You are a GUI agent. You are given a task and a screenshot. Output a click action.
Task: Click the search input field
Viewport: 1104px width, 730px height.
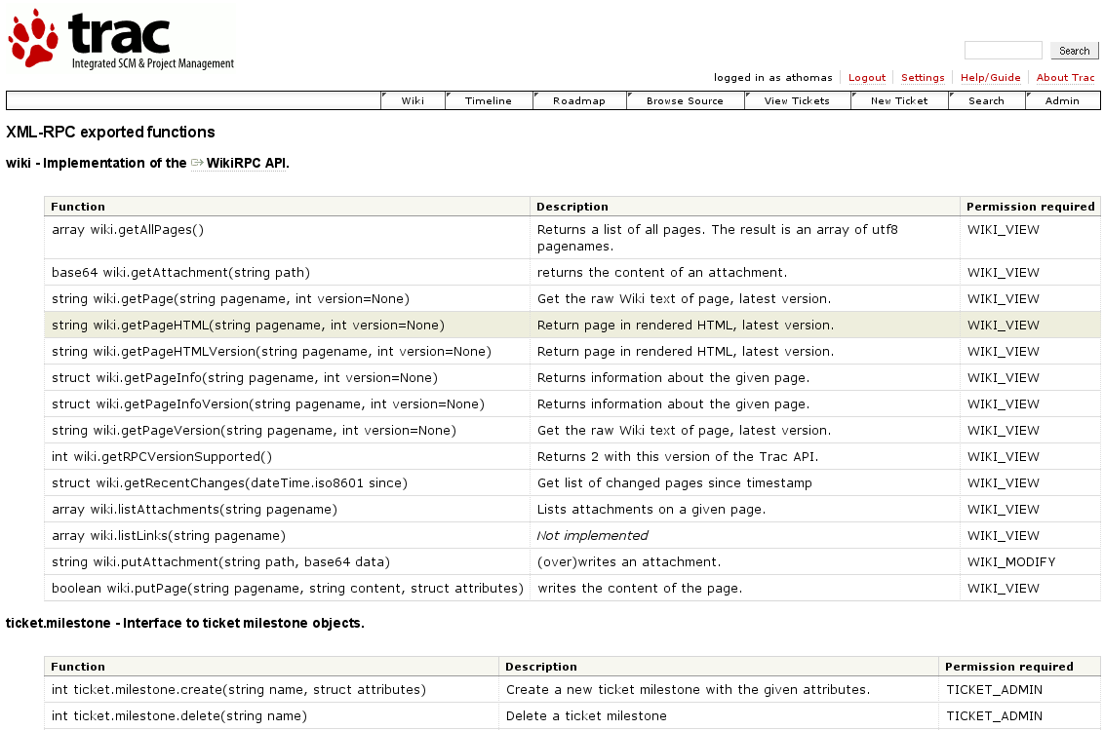coord(1003,51)
